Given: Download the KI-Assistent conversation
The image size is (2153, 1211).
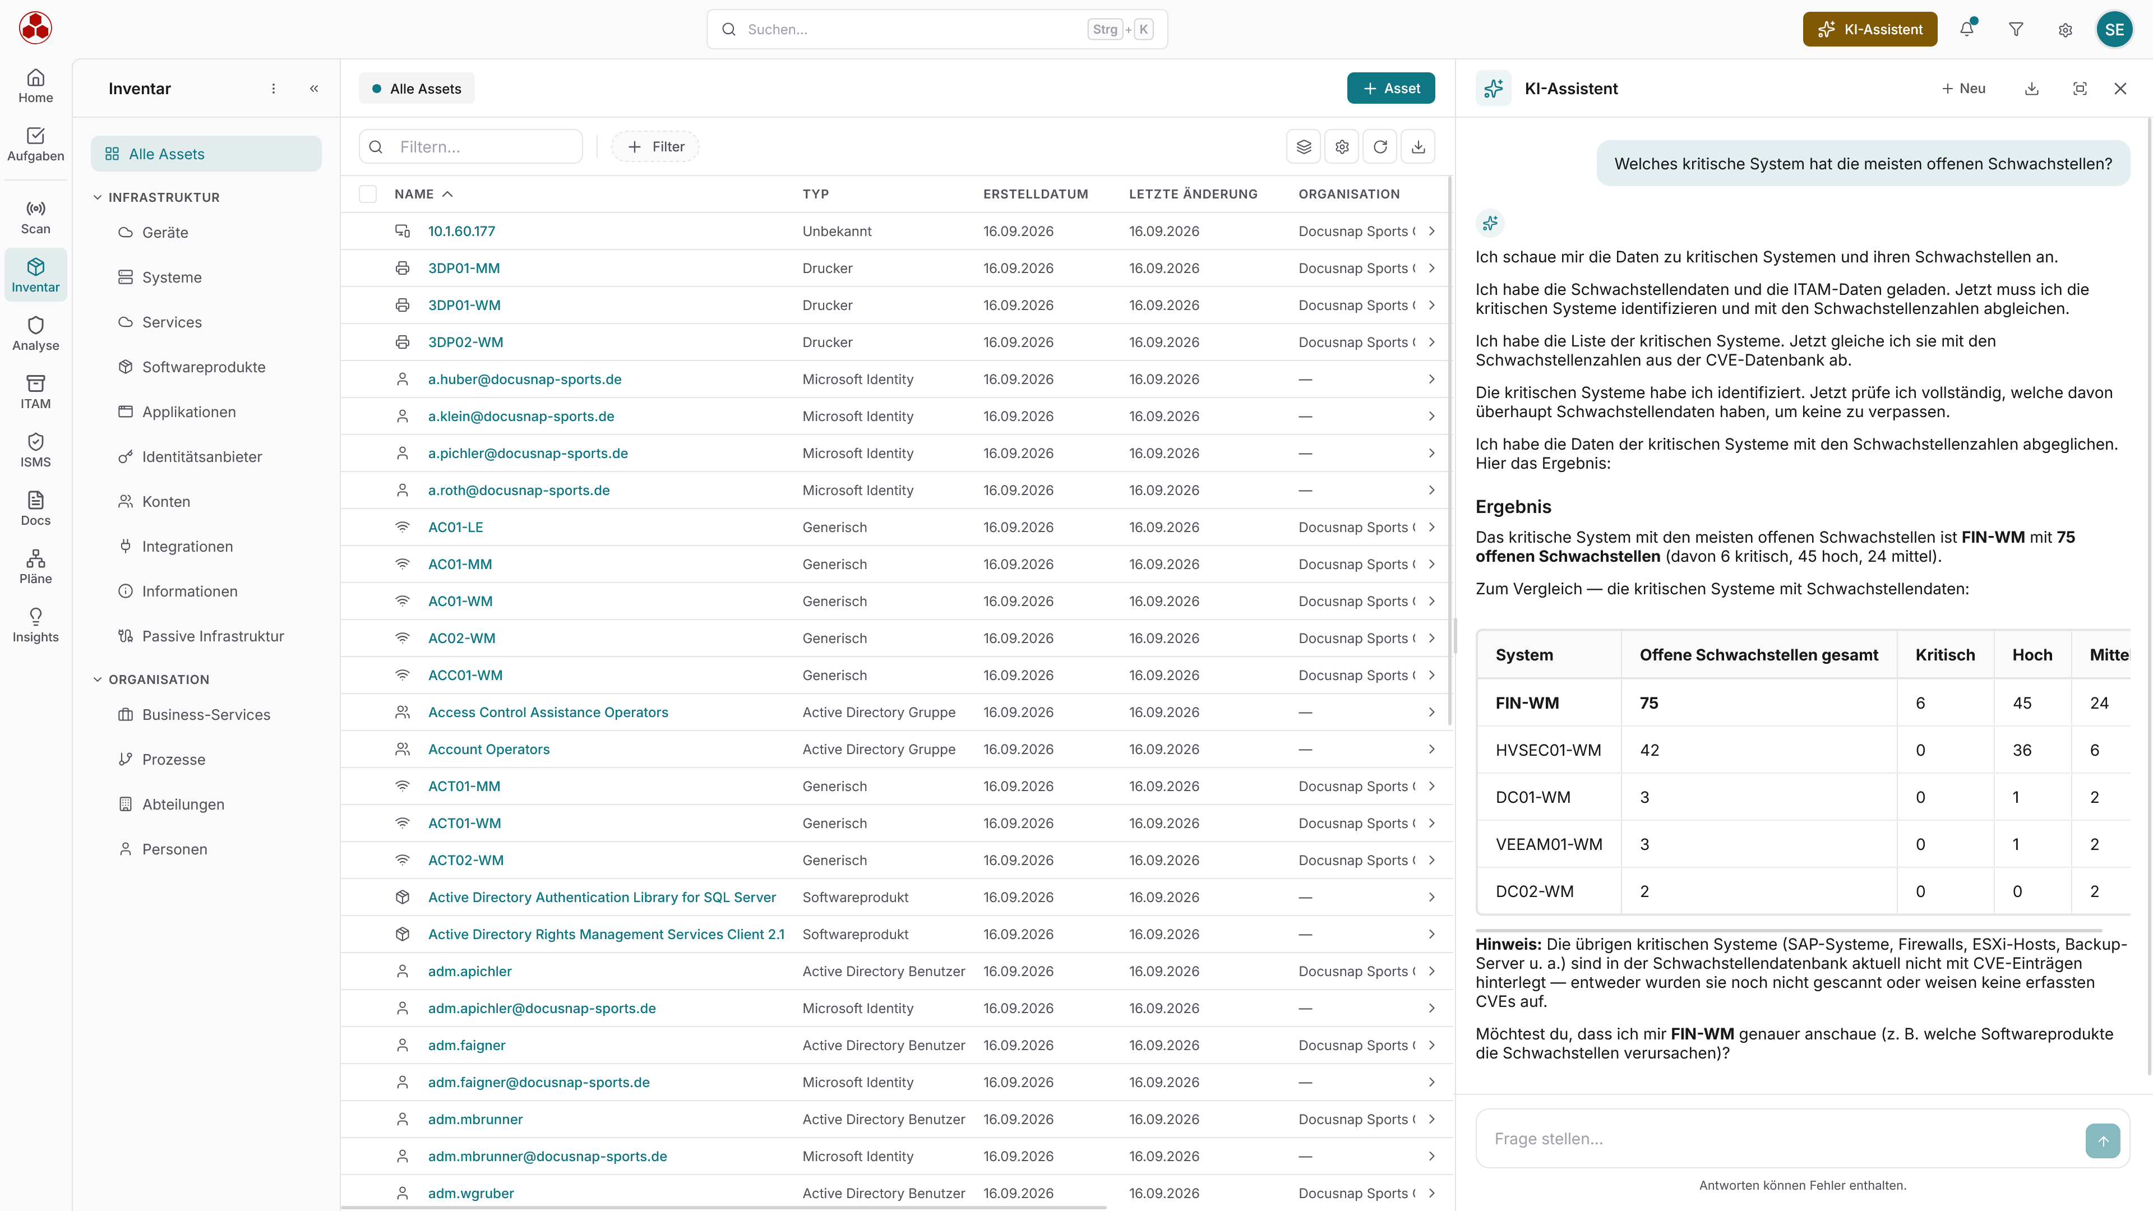Looking at the screenshot, I should (2032, 89).
